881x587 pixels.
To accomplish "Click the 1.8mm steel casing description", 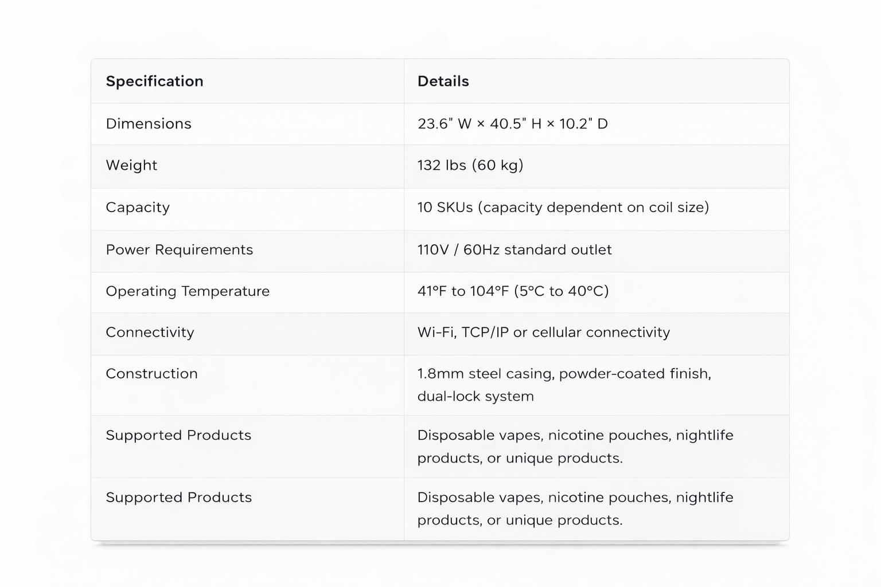I will 564,385.
